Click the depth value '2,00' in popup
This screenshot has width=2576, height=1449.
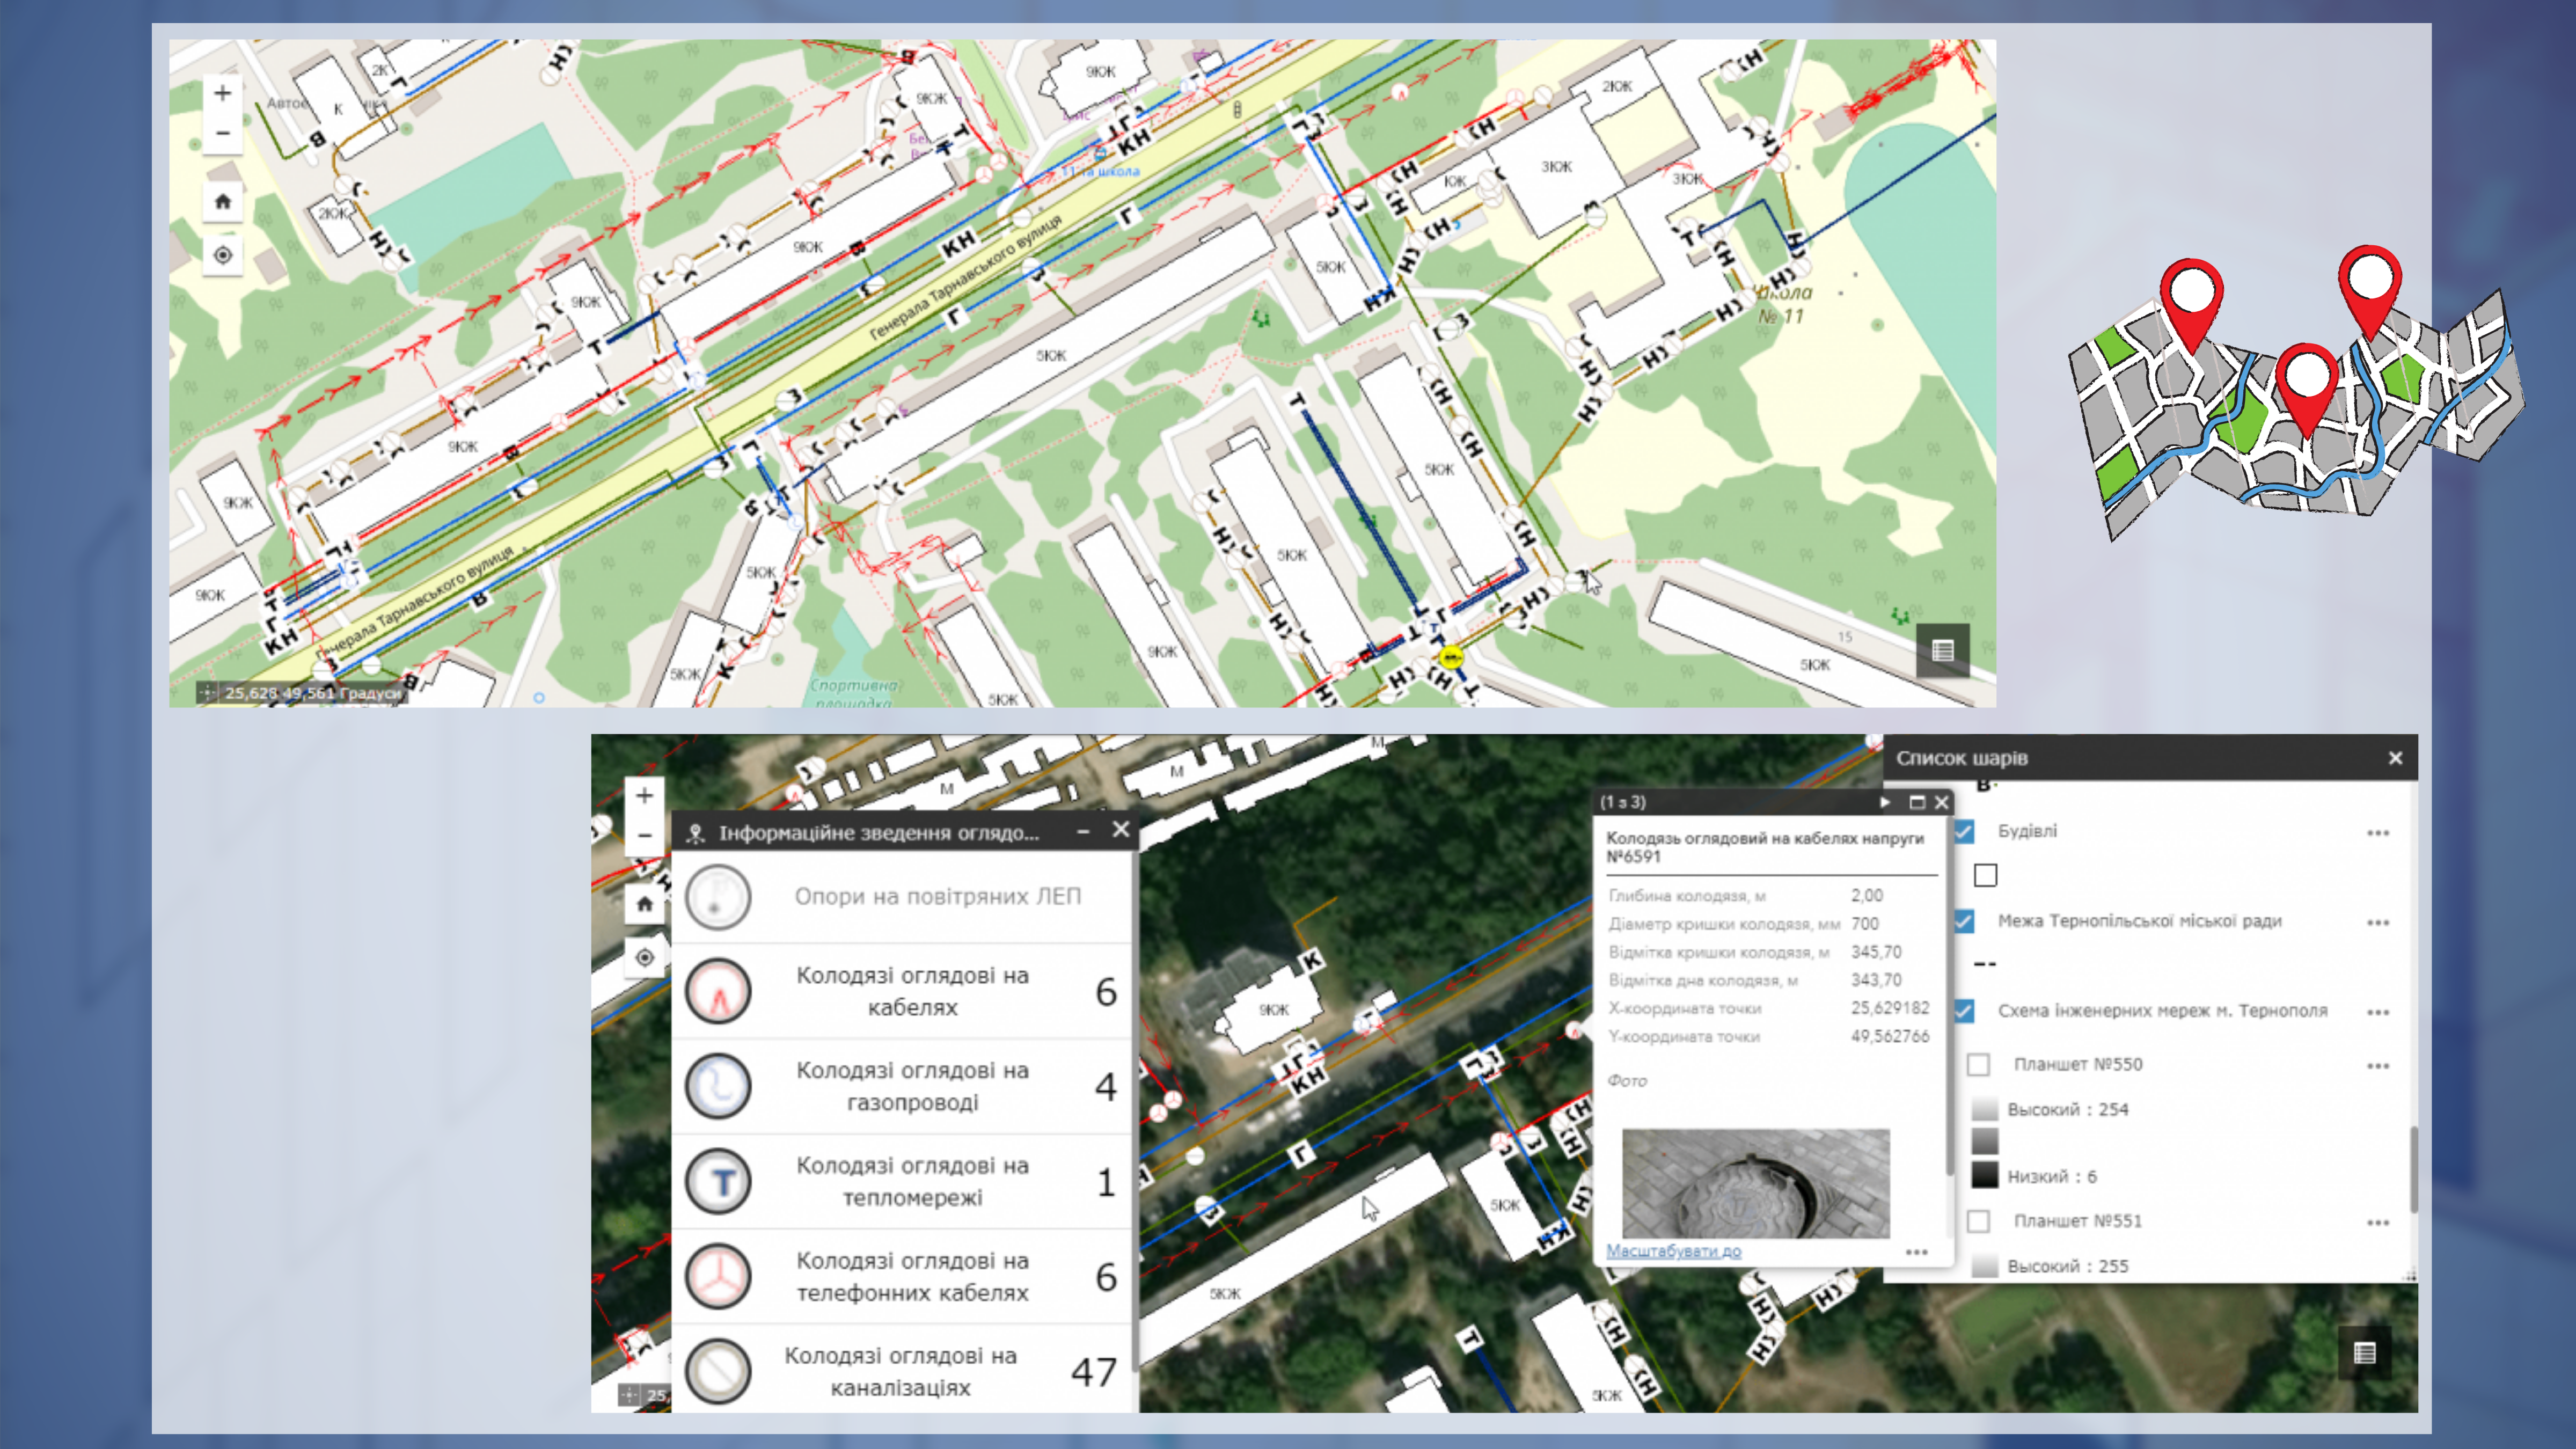[1866, 895]
